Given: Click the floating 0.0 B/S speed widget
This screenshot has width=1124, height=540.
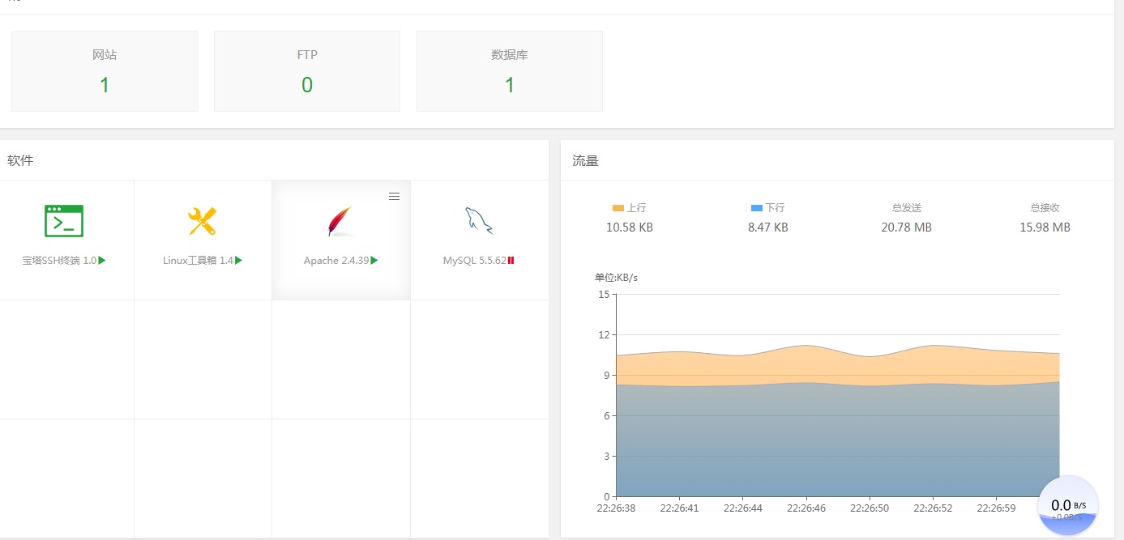Looking at the screenshot, I should (1068, 505).
